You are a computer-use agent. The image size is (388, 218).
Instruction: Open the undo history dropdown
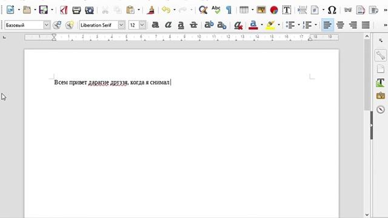coord(174,10)
